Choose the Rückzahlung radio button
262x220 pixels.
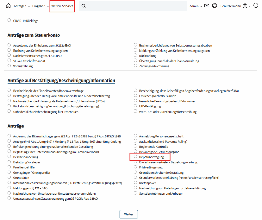pos(136,55)
